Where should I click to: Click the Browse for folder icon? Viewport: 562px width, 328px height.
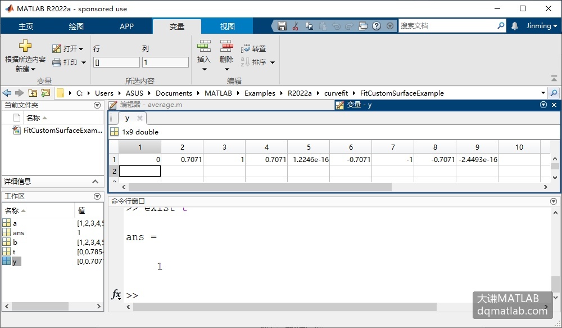(46, 93)
